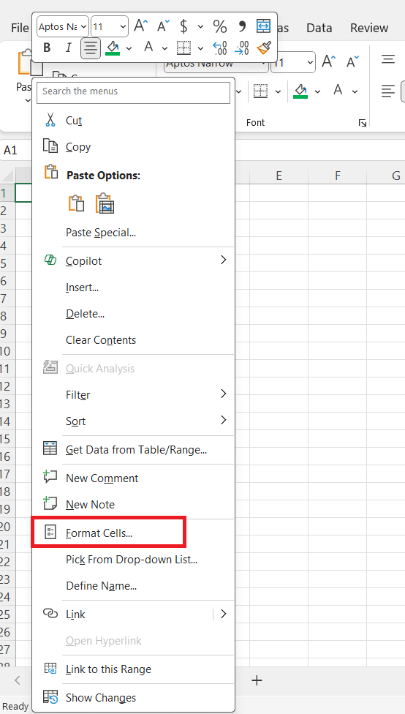
Task: Choose Insert from context menu
Action: point(133,288)
